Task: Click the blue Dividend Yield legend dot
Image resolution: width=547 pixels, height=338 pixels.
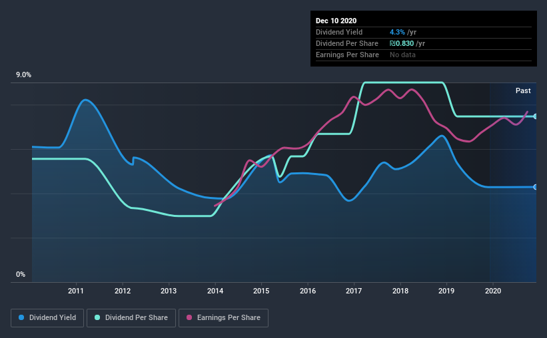Action: 21,317
